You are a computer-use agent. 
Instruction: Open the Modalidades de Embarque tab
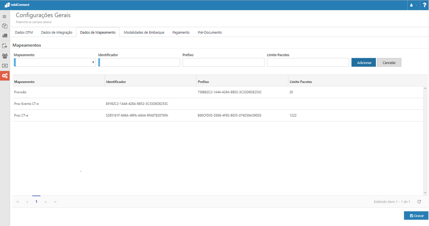(144, 32)
